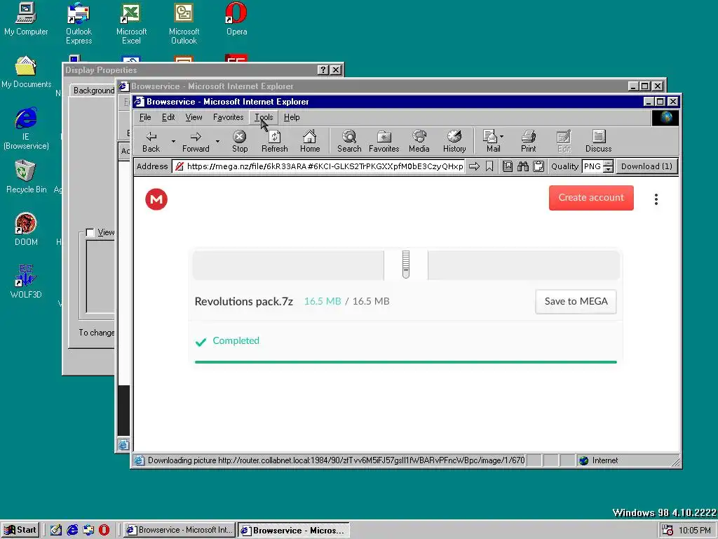Click Save to MEGA button
The width and height of the screenshot is (718, 539).
[576, 302]
